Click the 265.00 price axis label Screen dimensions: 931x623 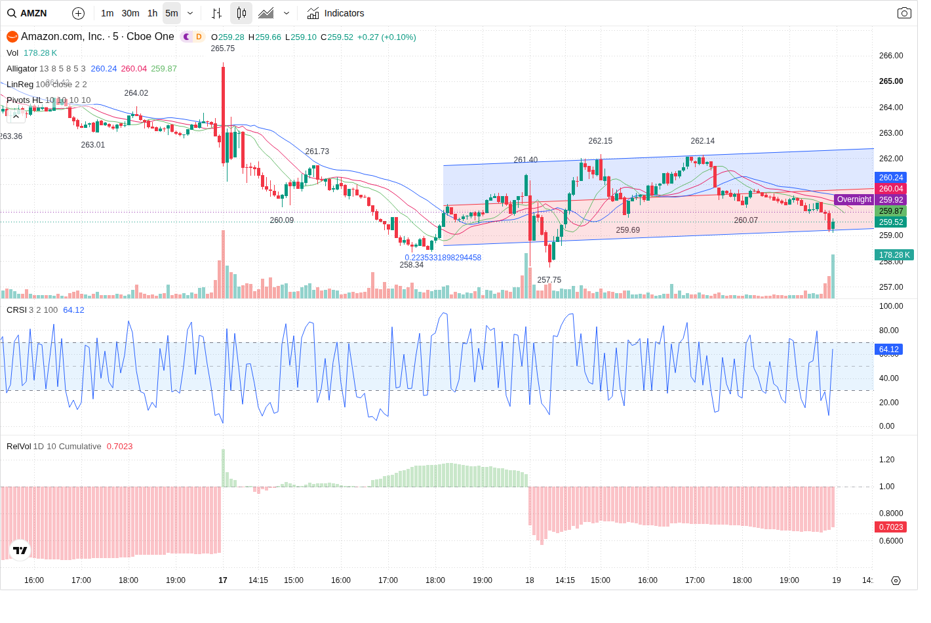(891, 81)
